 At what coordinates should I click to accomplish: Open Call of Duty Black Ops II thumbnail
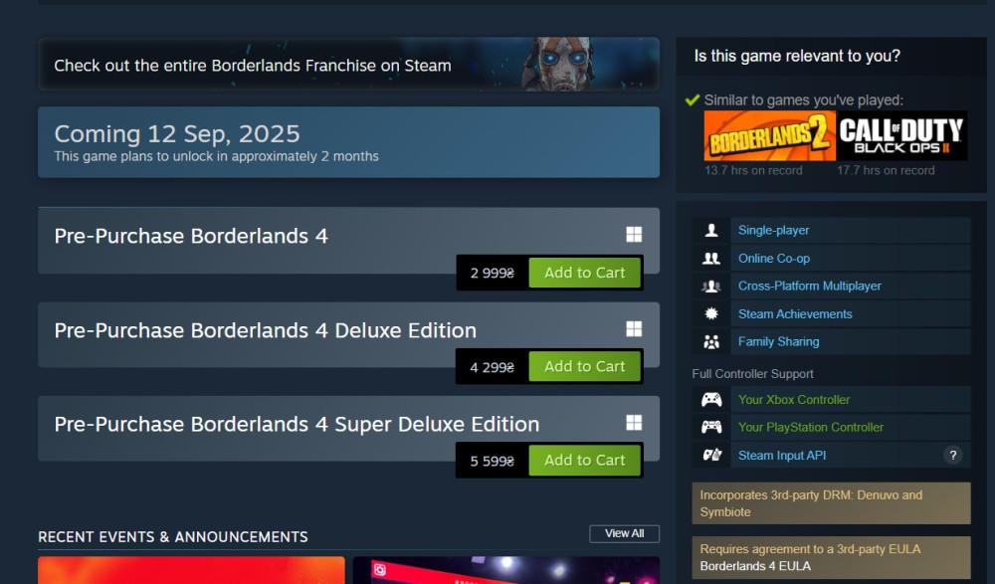(x=901, y=136)
